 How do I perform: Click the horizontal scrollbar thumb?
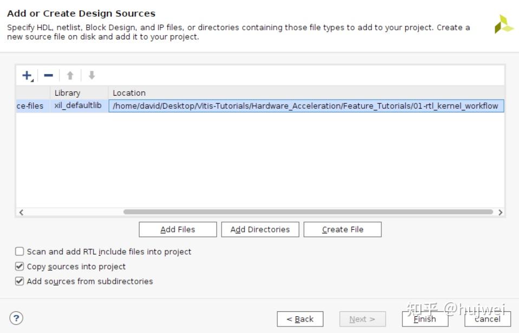[308, 212]
